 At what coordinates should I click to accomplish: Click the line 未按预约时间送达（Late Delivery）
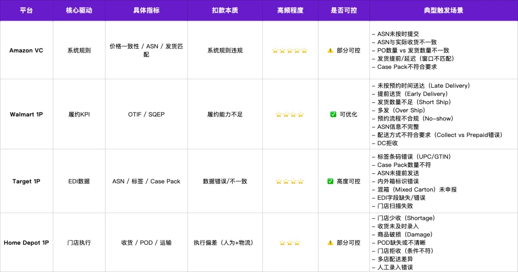[422, 86]
